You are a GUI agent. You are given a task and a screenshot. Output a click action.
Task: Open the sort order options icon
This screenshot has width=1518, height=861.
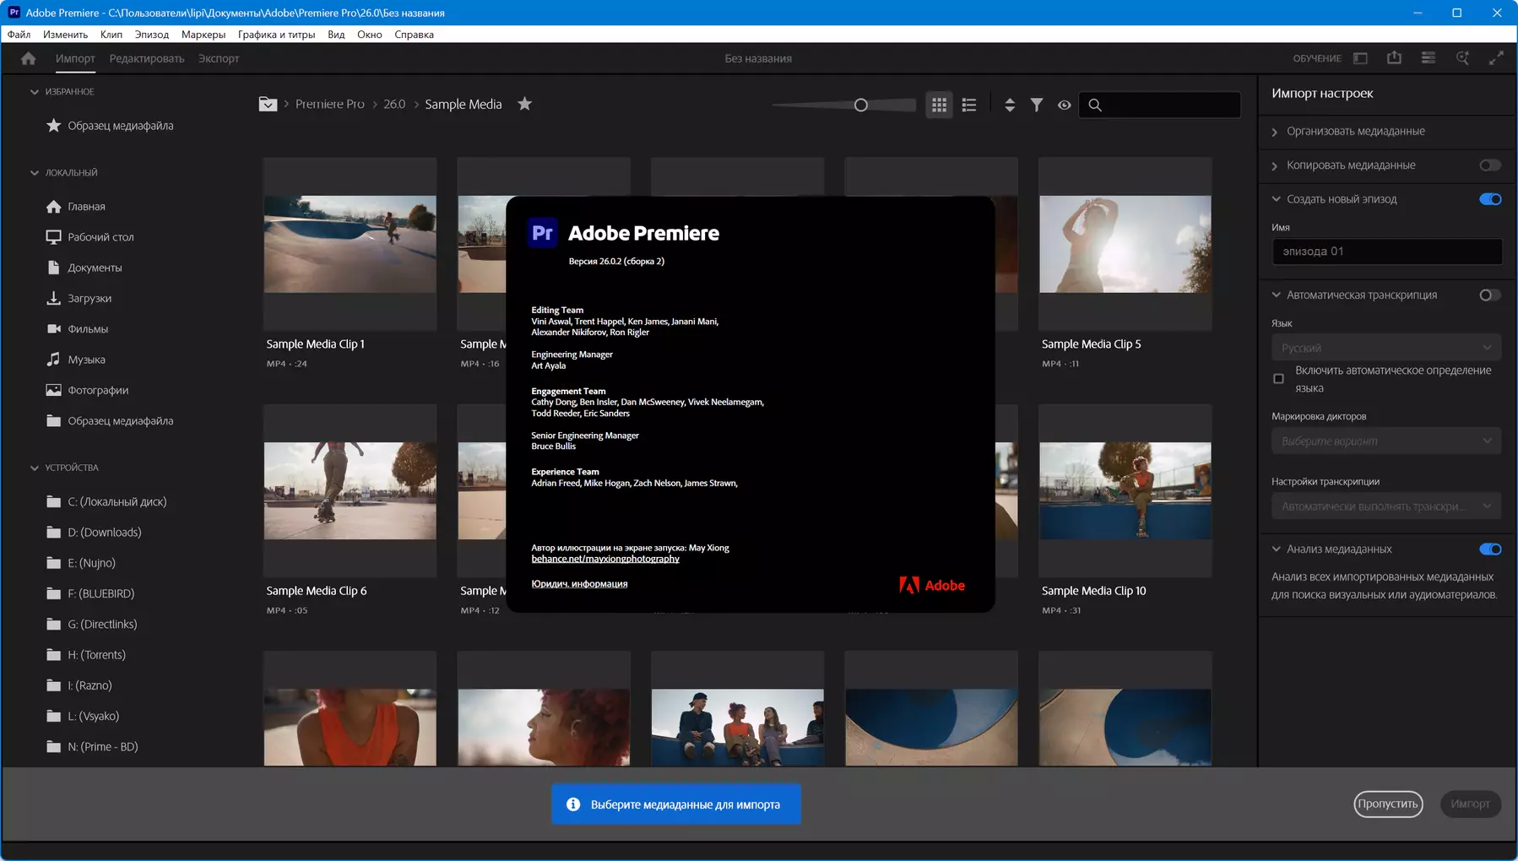coord(1009,105)
